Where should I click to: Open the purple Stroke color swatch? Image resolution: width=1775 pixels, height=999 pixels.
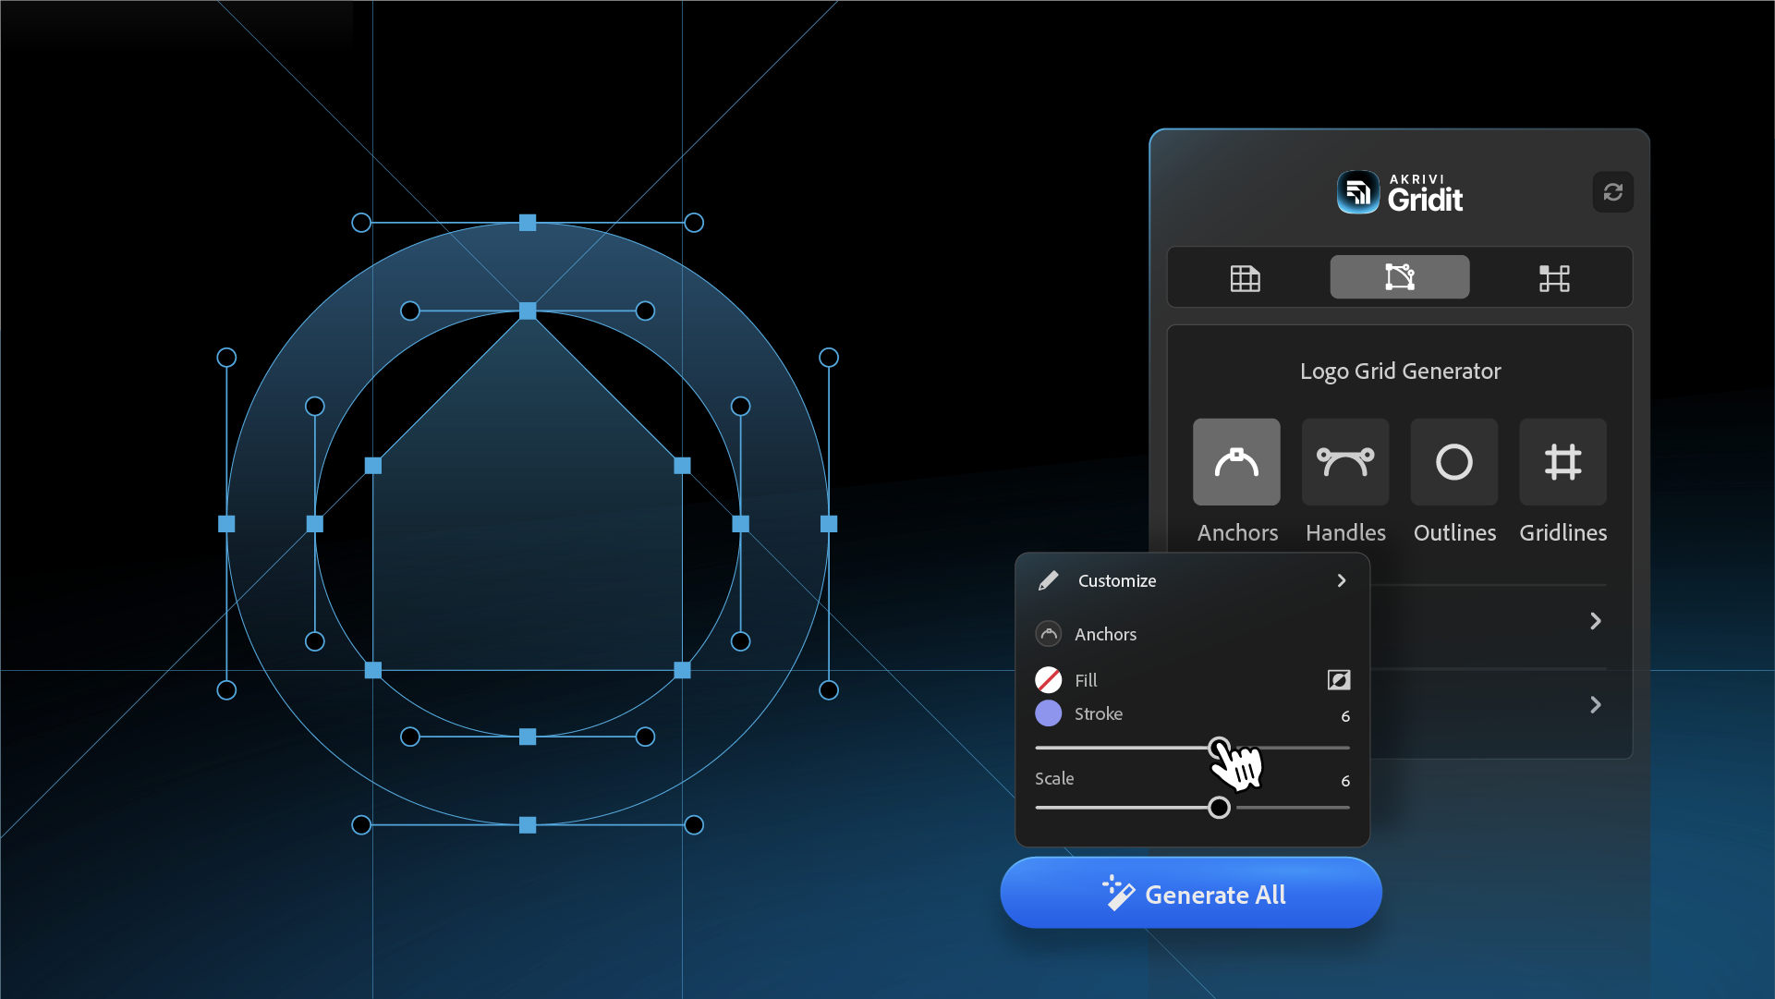pos(1048,713)
